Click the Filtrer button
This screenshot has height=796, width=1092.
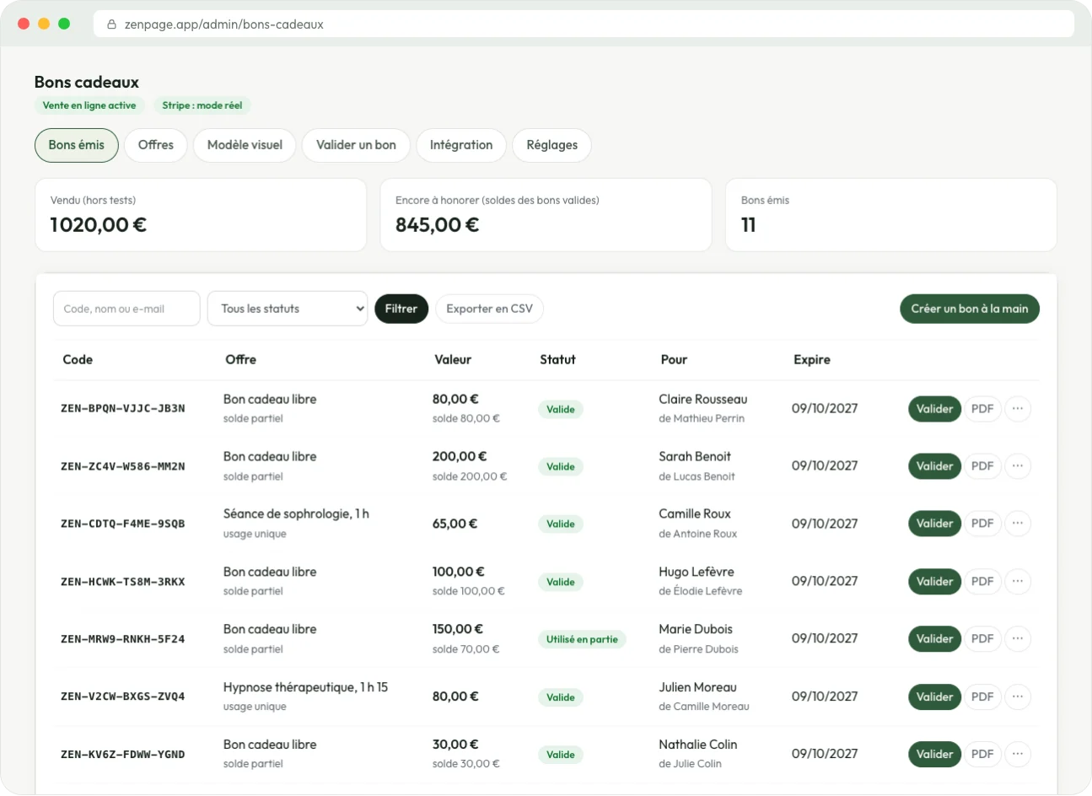click(x=401, y=309)
